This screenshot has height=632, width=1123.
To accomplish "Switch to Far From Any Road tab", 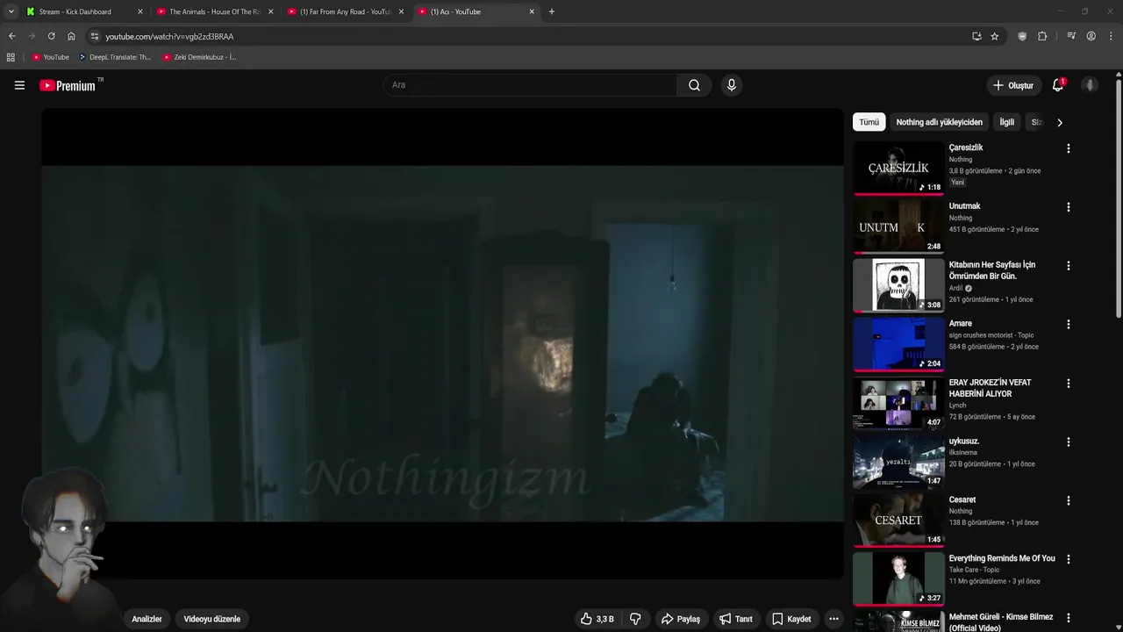I will [346, 11].
